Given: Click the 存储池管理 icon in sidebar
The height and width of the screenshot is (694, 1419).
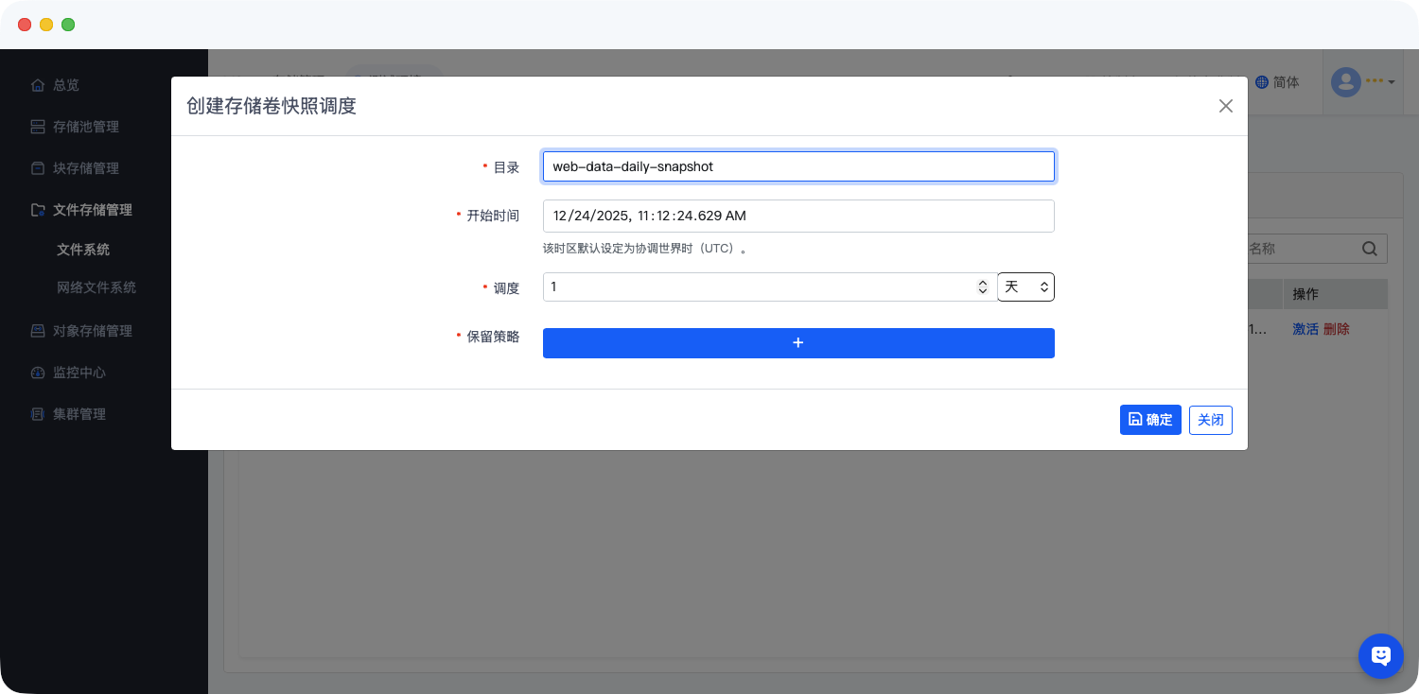Looking at the screenshot, I should pos(38,127).
